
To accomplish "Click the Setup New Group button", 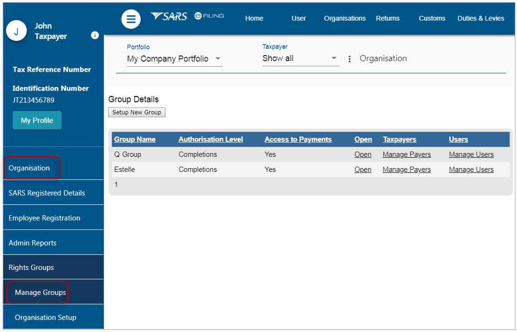I will 137,112.
